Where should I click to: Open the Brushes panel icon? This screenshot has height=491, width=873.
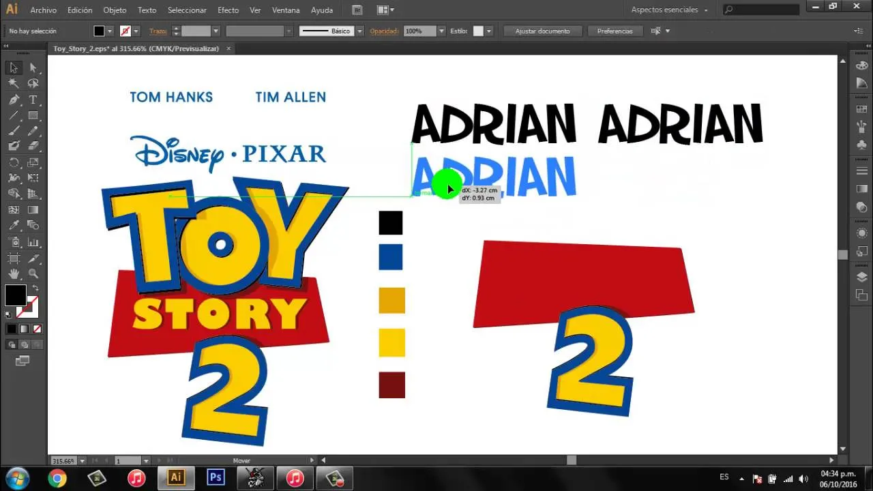861,127
